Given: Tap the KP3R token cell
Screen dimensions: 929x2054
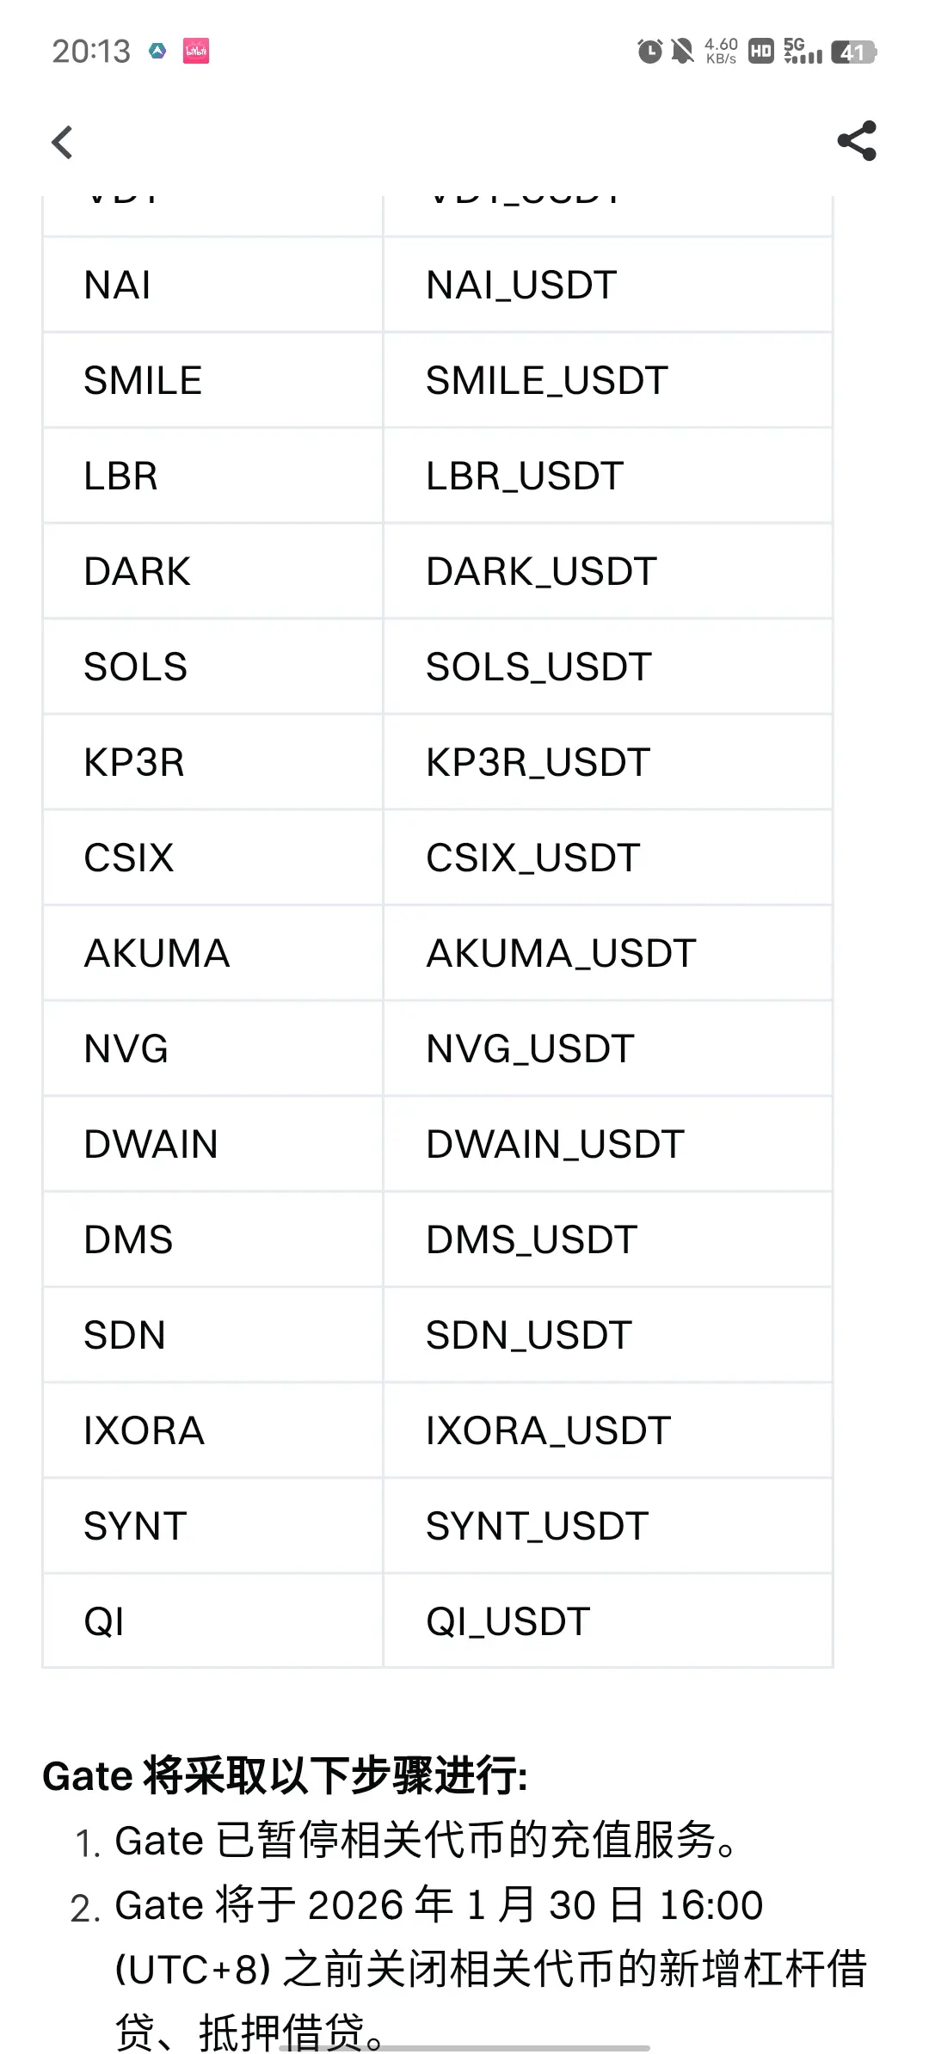Looking at the screenshot, I should 212,762.
